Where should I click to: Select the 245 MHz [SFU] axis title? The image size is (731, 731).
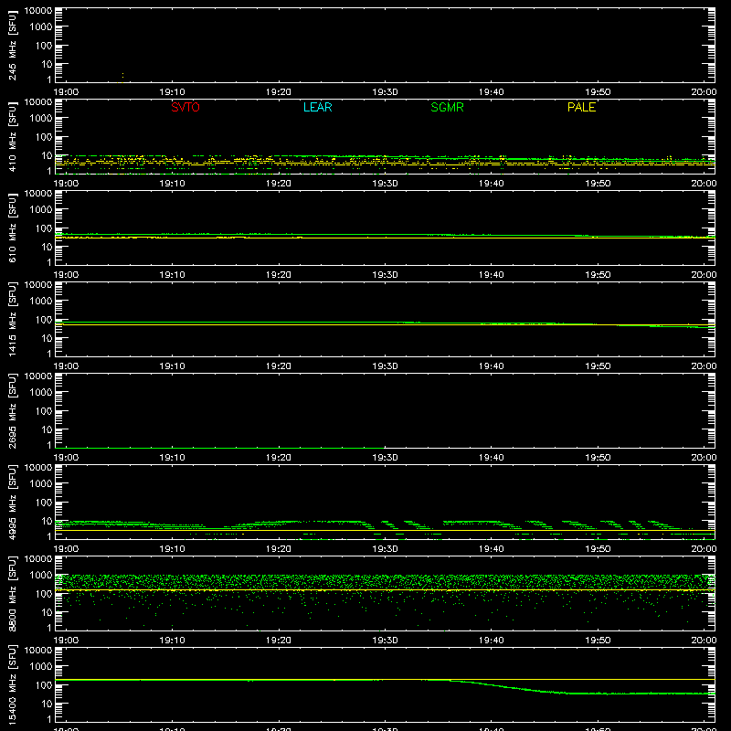coord(12,45)
